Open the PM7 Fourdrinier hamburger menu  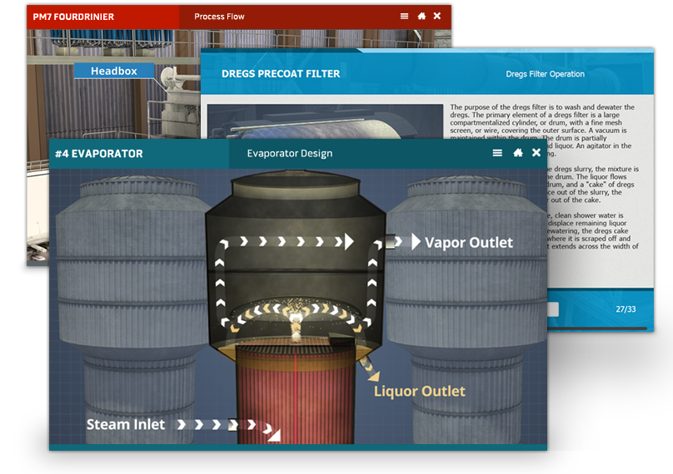404,16
